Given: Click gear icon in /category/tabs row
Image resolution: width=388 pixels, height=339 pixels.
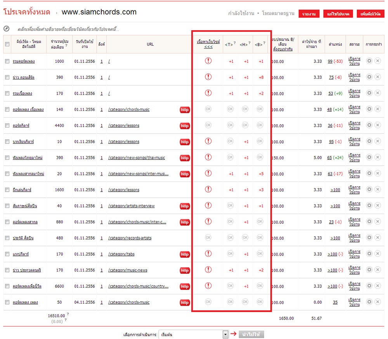Looking at the screenshot, I should pos(369,254).
